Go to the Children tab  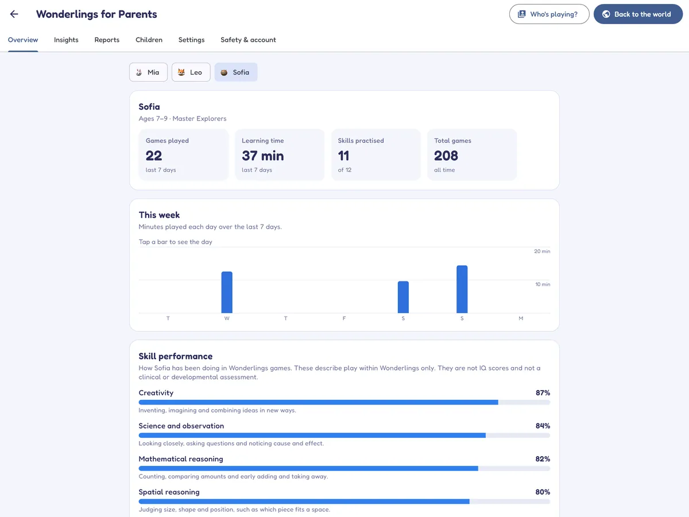click(x=149, y=40)
